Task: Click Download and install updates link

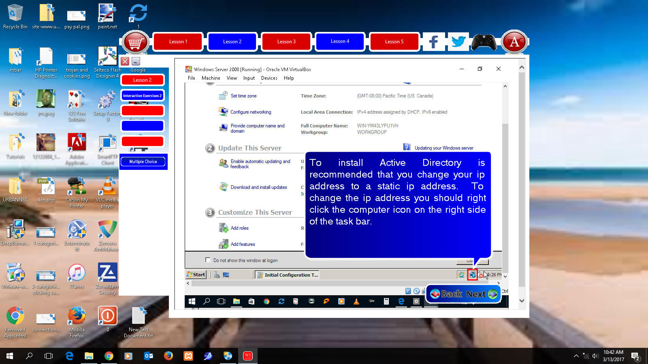Action: point(258,187)
